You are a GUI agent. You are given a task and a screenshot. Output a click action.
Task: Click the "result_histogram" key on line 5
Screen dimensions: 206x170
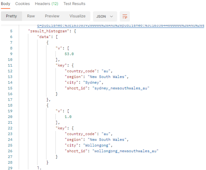tap(48, 31)
